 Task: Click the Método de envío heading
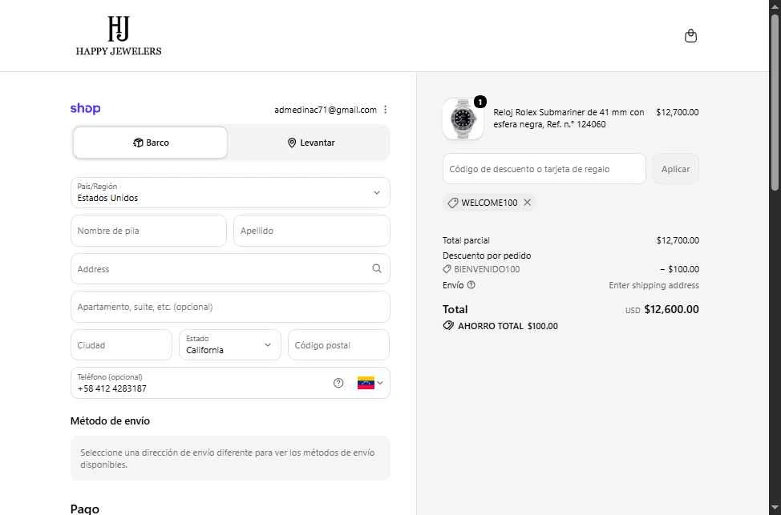click(110, 421)
